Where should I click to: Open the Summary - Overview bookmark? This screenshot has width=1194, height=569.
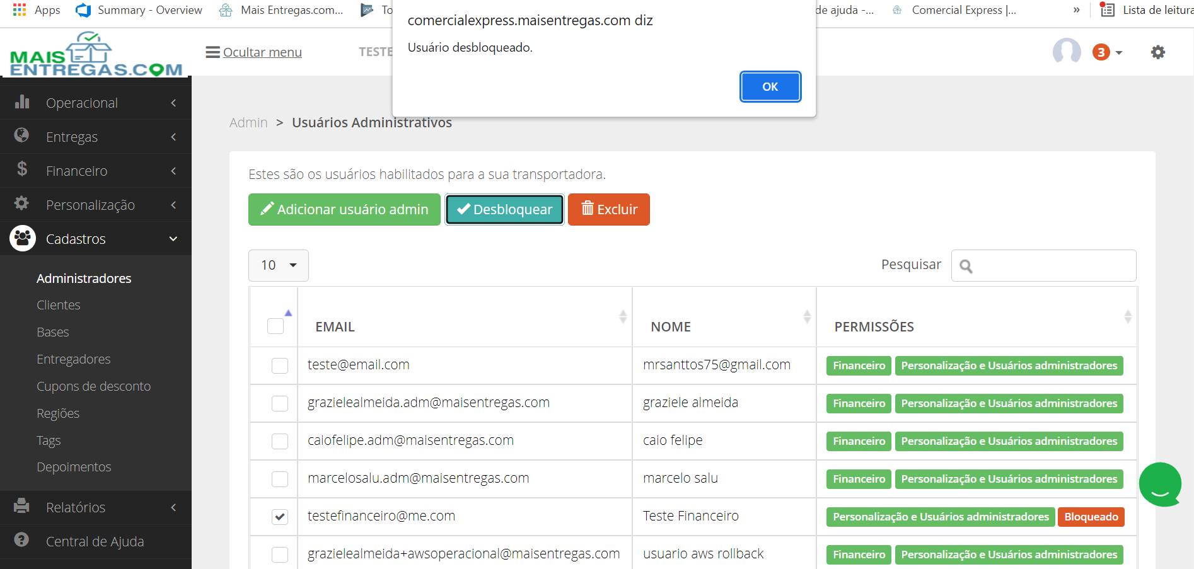click(139, 10)
